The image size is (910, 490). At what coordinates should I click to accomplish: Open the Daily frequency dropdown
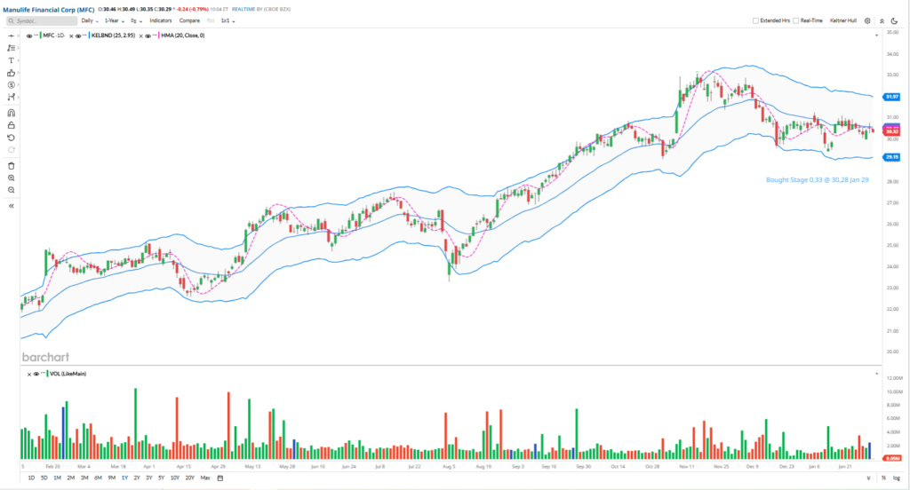[88, 20]
